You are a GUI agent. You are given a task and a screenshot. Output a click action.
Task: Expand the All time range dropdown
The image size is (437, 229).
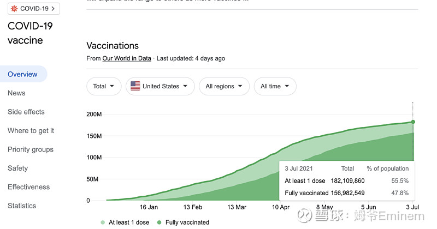(x=275, y=86)
